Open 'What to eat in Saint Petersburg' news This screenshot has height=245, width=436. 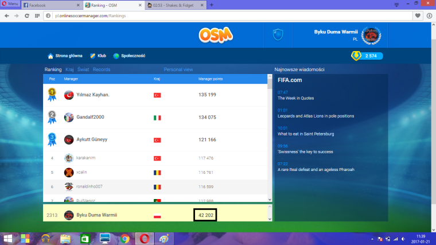tap(305, 134)
